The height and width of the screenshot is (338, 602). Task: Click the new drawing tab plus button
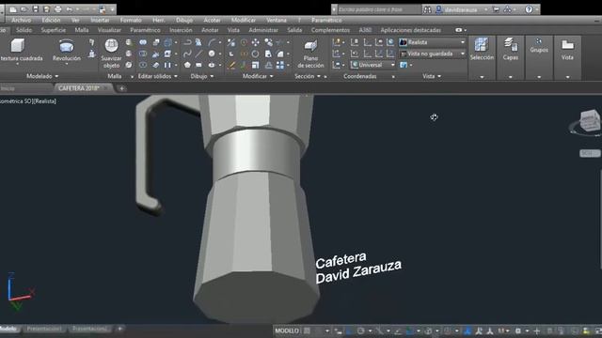121,88
